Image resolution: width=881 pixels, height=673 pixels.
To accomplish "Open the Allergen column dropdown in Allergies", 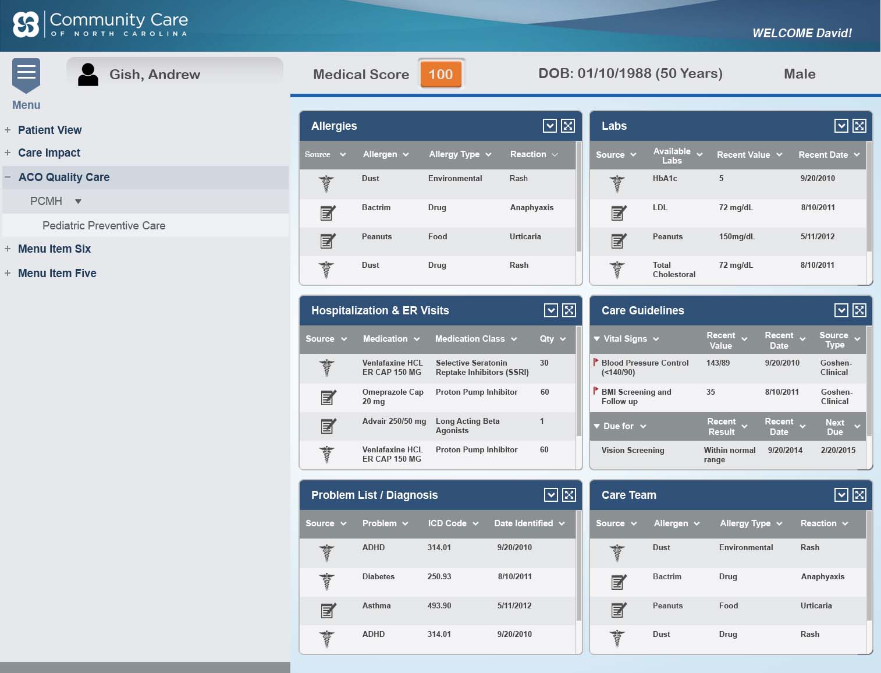I will point(406,154).
